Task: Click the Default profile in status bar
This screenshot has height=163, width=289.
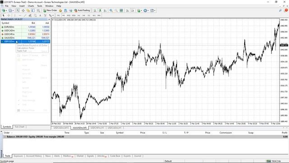Action: tap(168, 161)
